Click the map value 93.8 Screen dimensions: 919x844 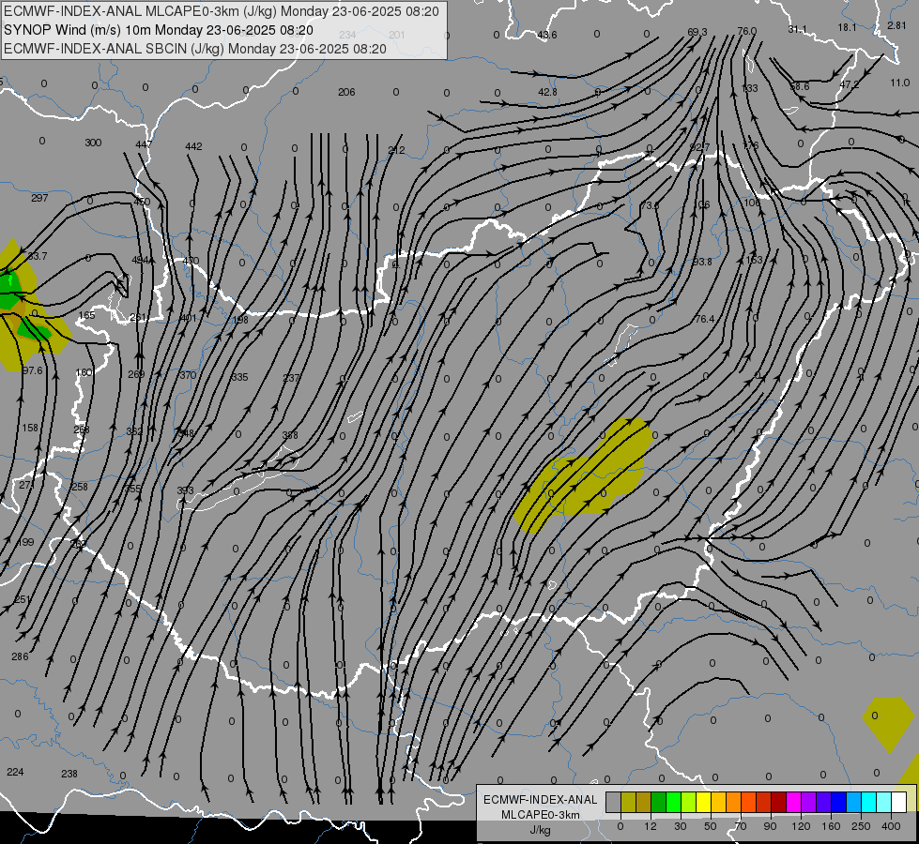click(702, 262)
